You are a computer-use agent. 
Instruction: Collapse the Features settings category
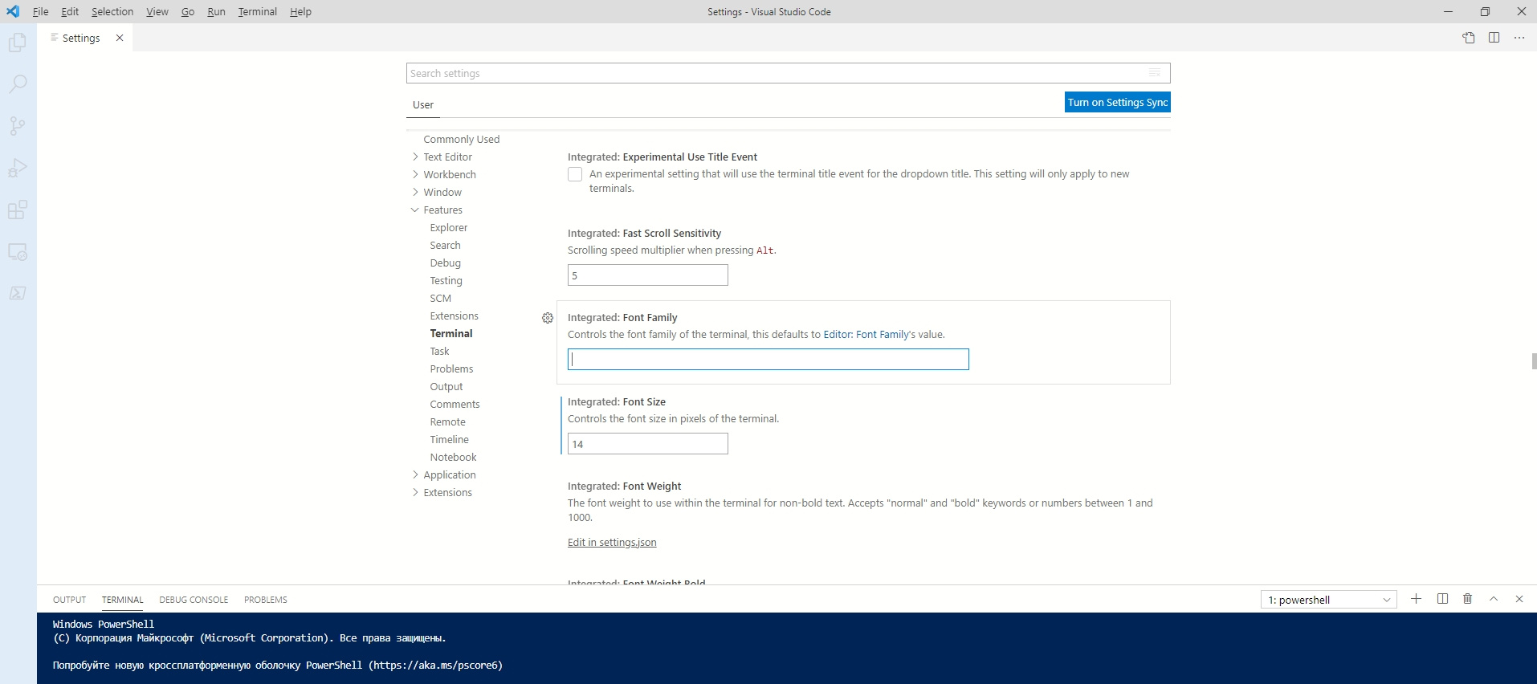[415, 210]
